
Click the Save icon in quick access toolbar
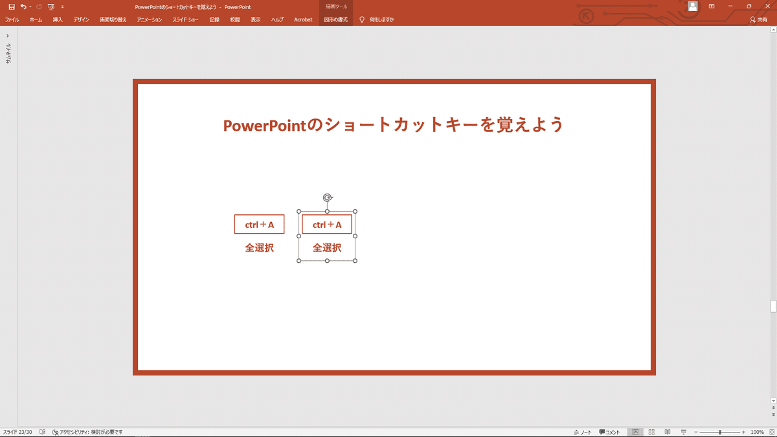(x=11, y=6)
